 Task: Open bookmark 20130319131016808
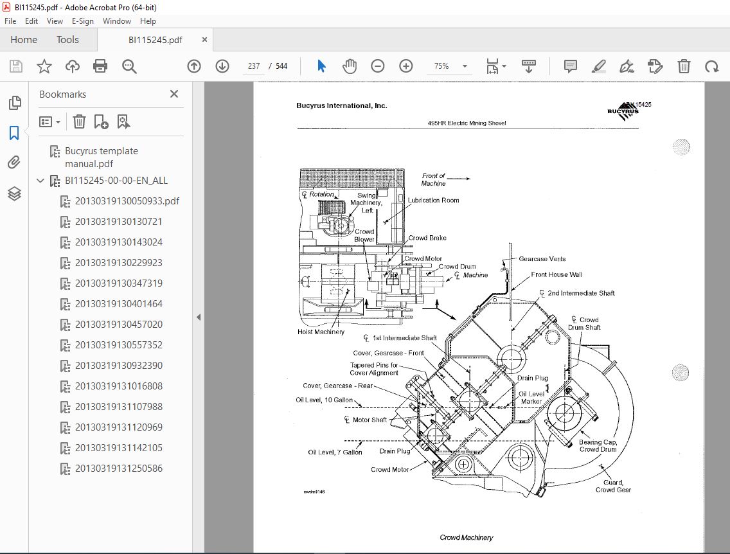pos(119,386)
